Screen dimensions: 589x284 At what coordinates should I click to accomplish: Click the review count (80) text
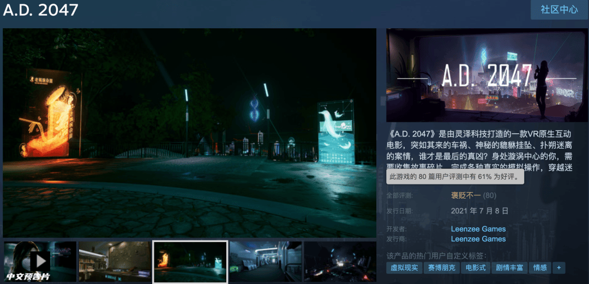point(489,195)
